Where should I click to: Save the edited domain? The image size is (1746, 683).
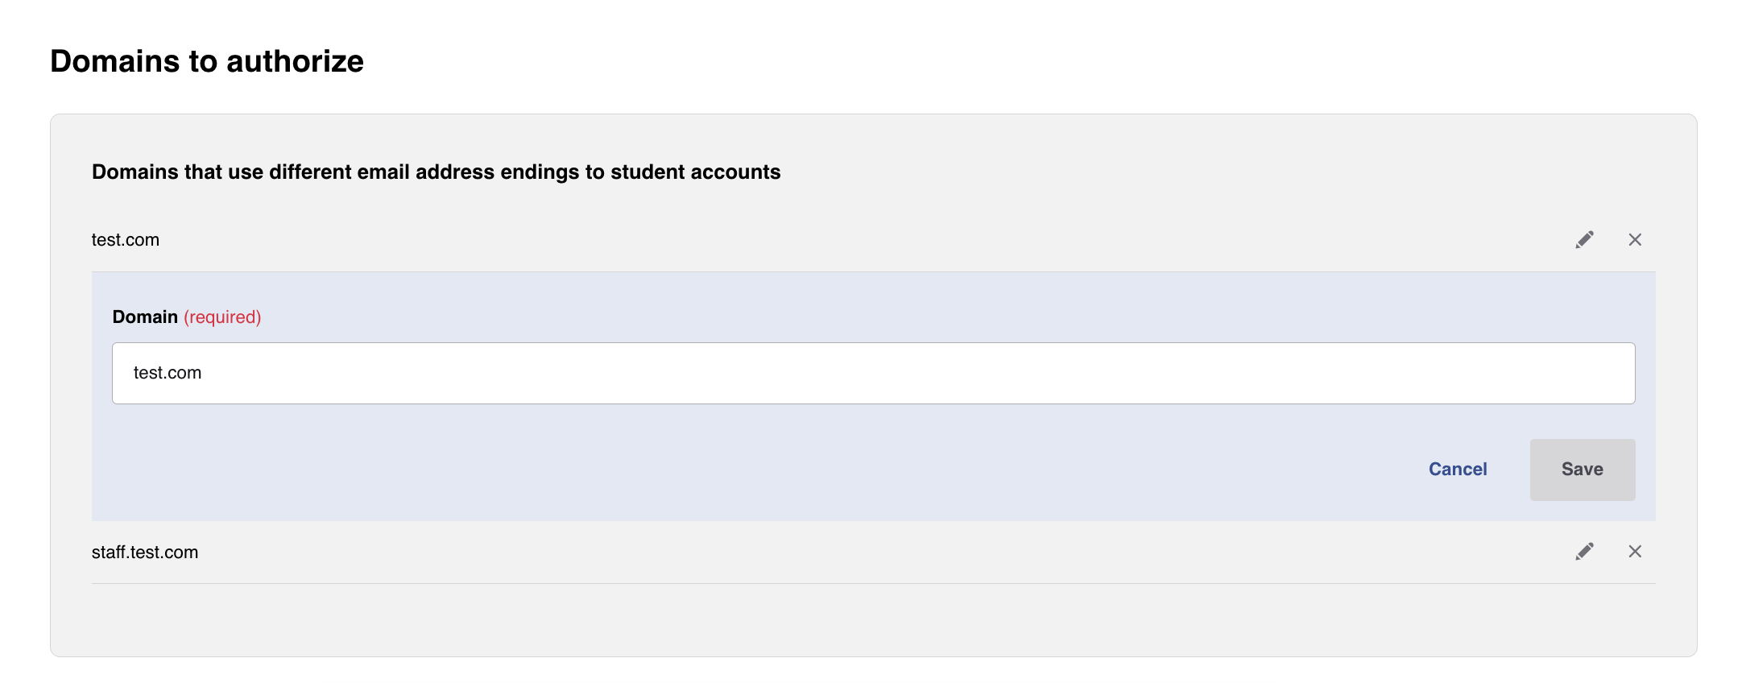coord(1583,470)
